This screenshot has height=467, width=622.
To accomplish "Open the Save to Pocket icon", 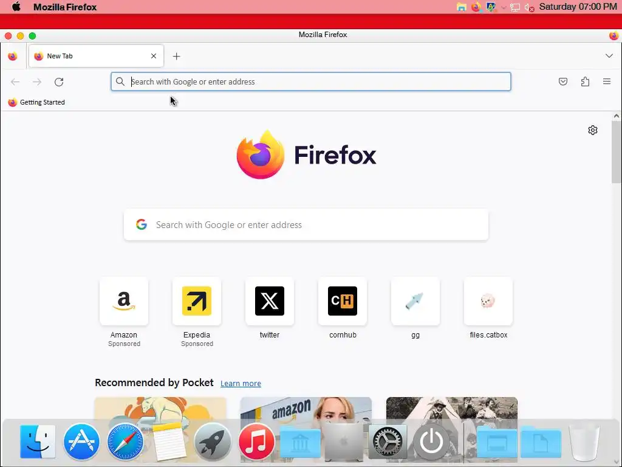I will pos(562,82).
